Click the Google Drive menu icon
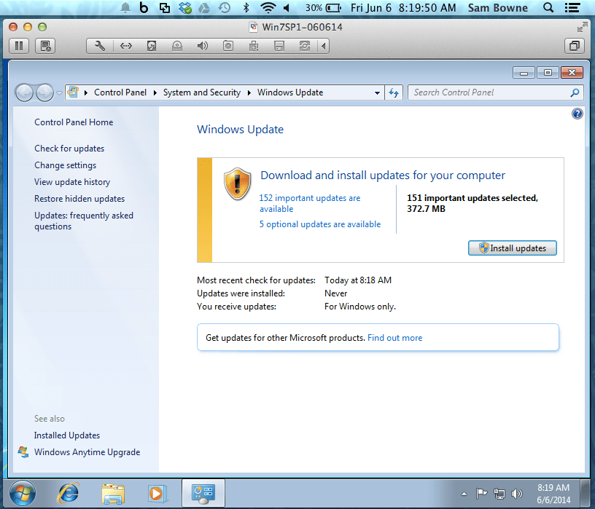 tap(204, 7)
